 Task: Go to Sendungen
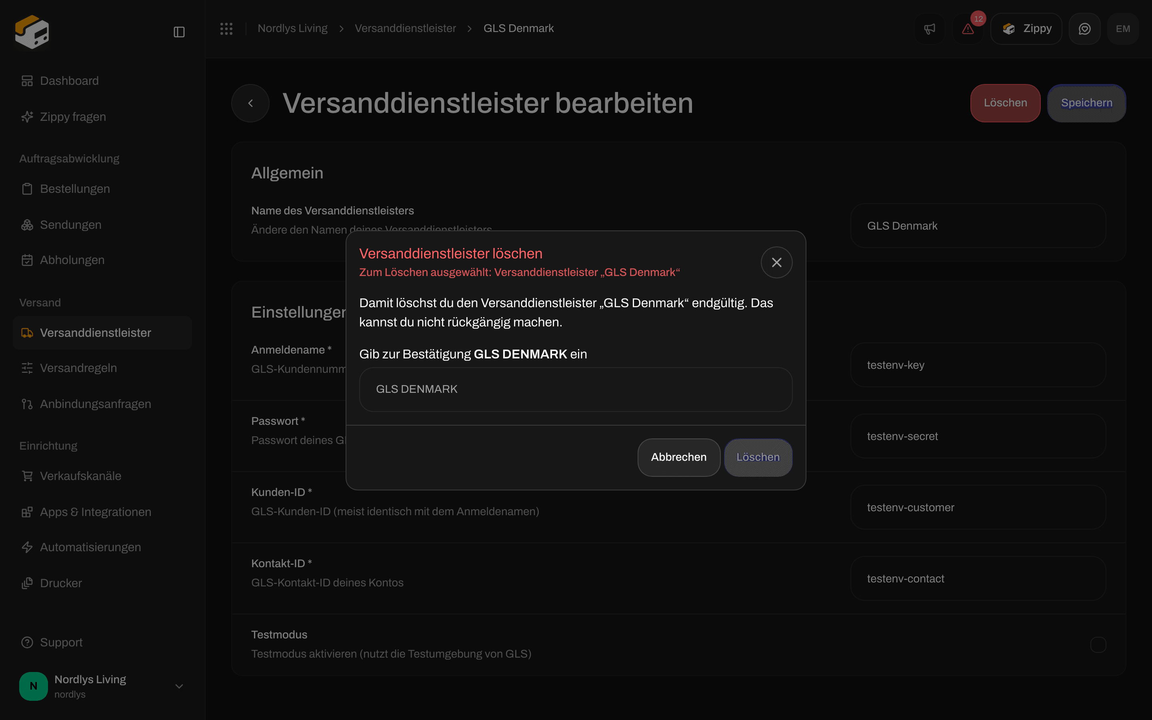(x=102, y=225)
